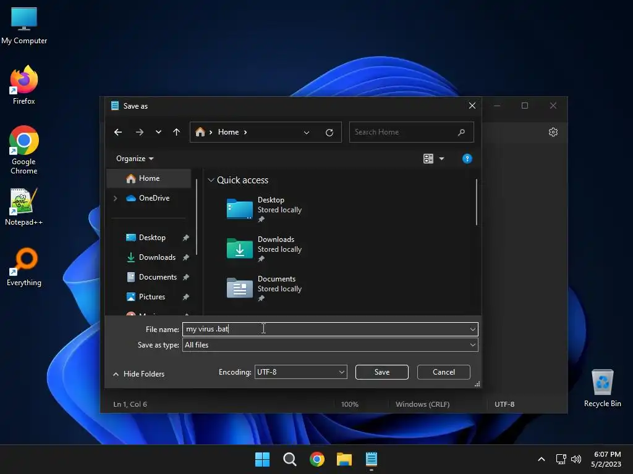The width and height of the screenshot is (633, 474).
Task: Select Pictures in the navigation pane
Action: click(x=152, y=297)
